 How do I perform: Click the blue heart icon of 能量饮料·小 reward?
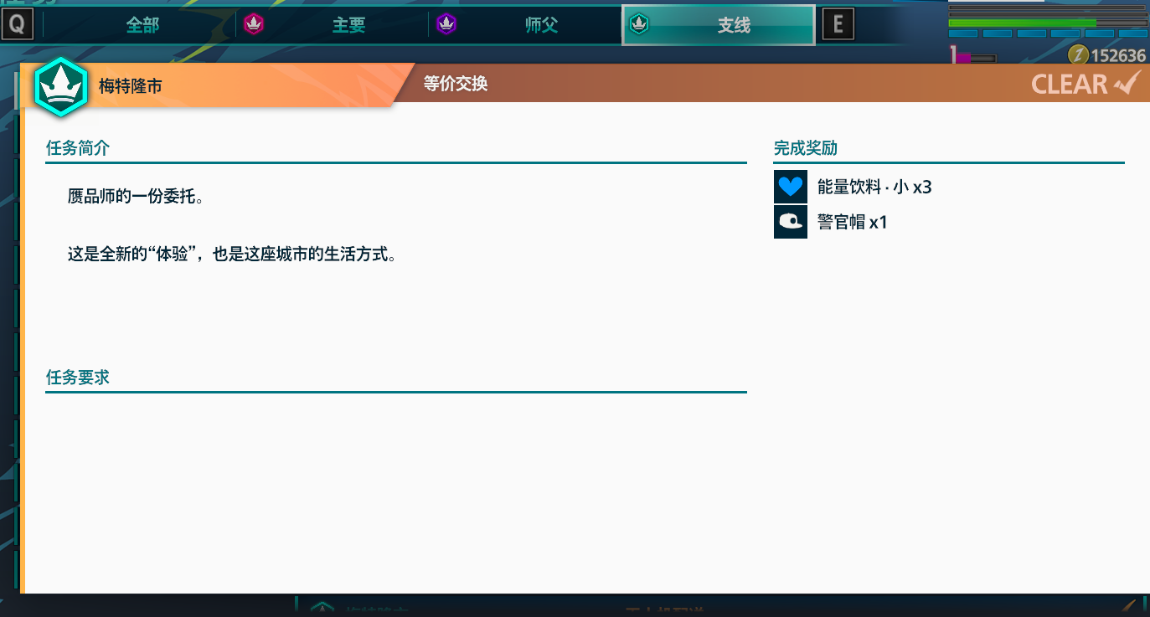(790, 186)
